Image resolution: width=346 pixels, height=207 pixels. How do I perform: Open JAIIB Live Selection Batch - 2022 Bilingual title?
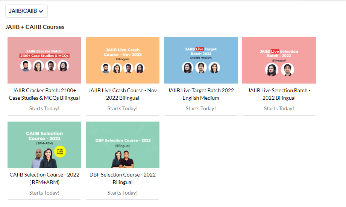click(x=279, y=94)
